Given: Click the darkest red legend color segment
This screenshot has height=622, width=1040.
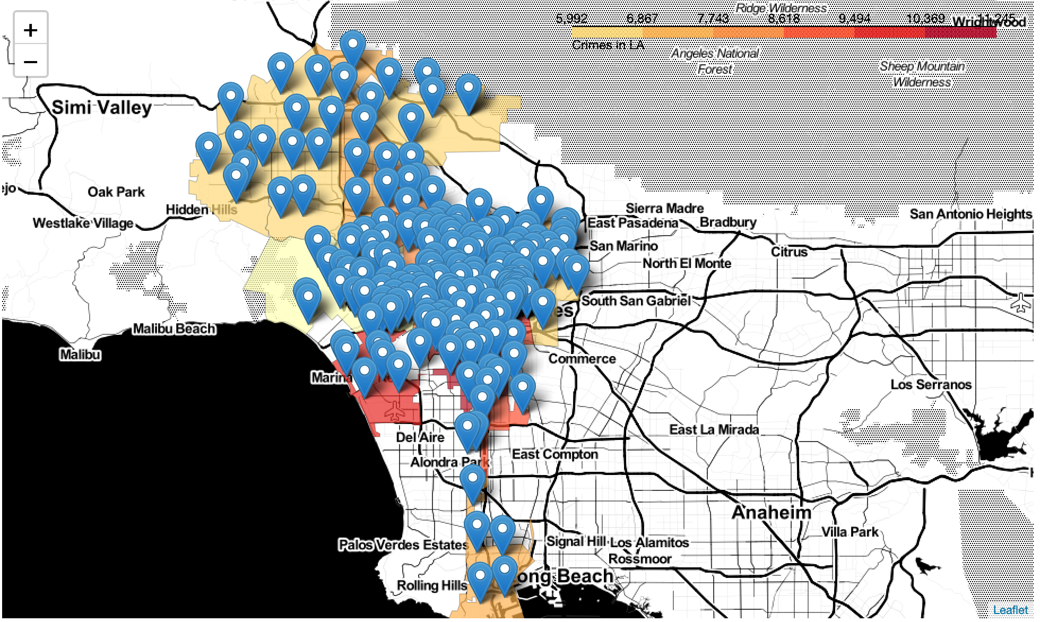Looking at the screenshot, I should point(960,32).
